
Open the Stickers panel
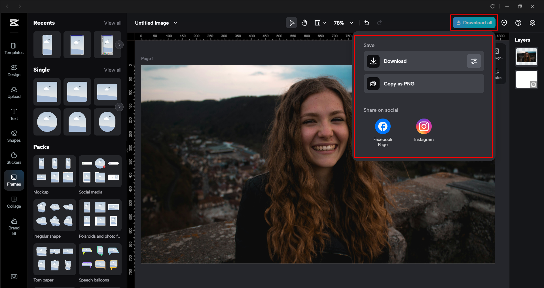click(14, 158)
